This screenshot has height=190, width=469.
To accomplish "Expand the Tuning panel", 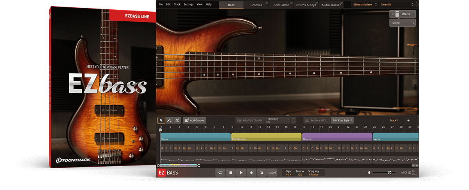I will point(402,23).
